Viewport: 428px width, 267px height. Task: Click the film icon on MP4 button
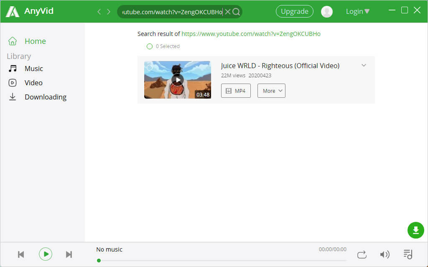tap(229, 91)
